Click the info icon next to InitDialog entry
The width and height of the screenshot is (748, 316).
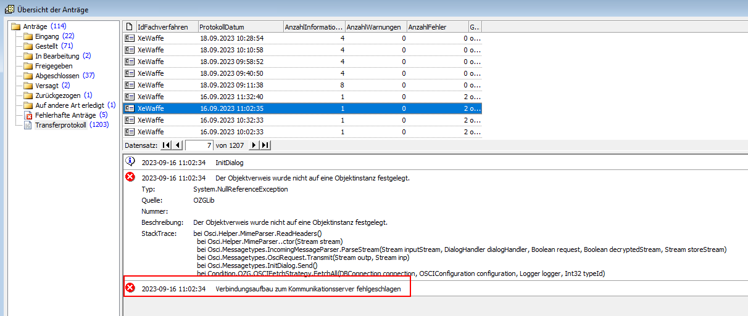point(130,162)
